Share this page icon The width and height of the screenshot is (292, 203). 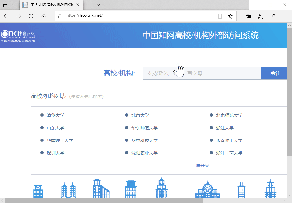[273, 16]
